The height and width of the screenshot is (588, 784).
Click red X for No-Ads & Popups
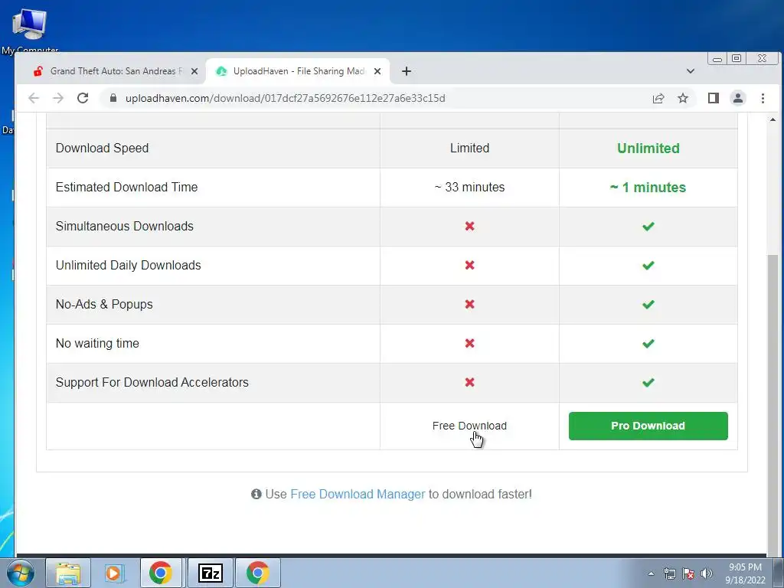pos(469,304)
